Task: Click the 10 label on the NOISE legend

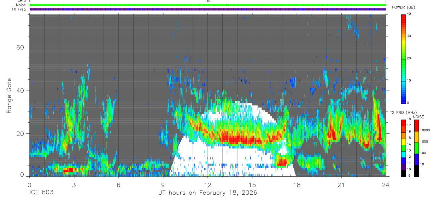Action: 422,164
